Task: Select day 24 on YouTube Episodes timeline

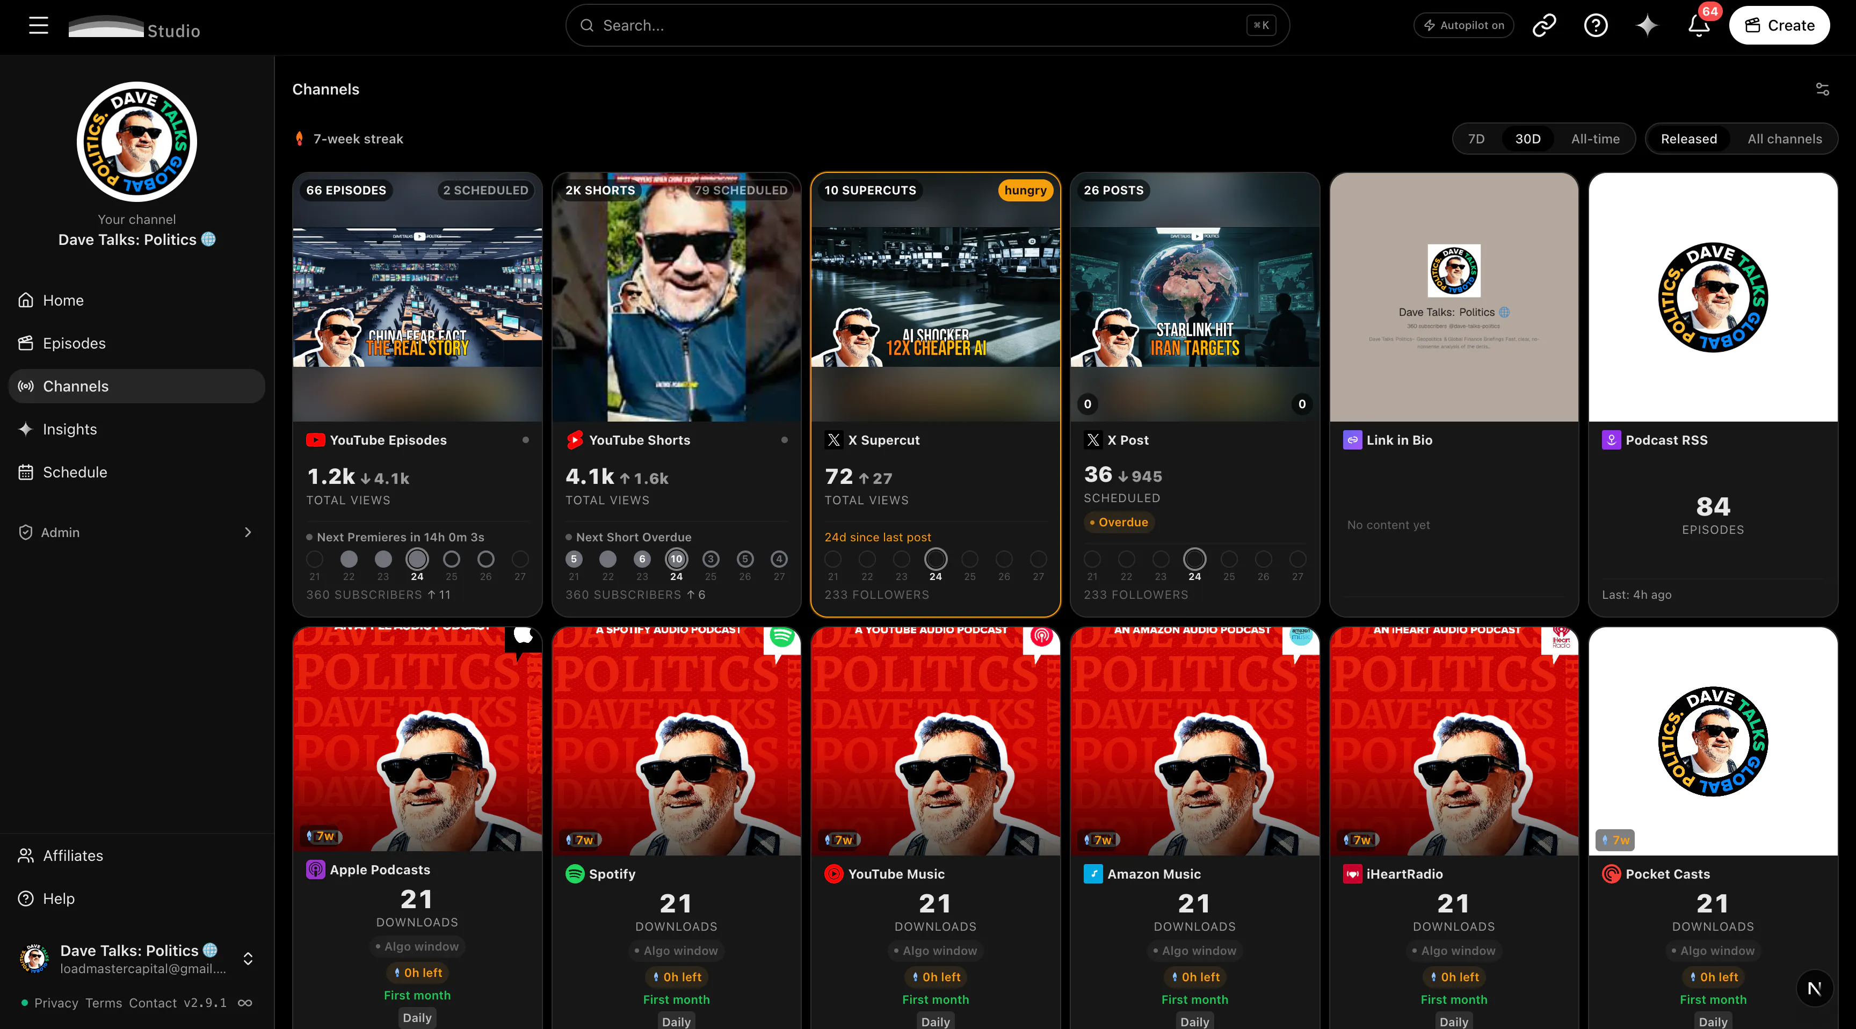Action: (417, 559)
